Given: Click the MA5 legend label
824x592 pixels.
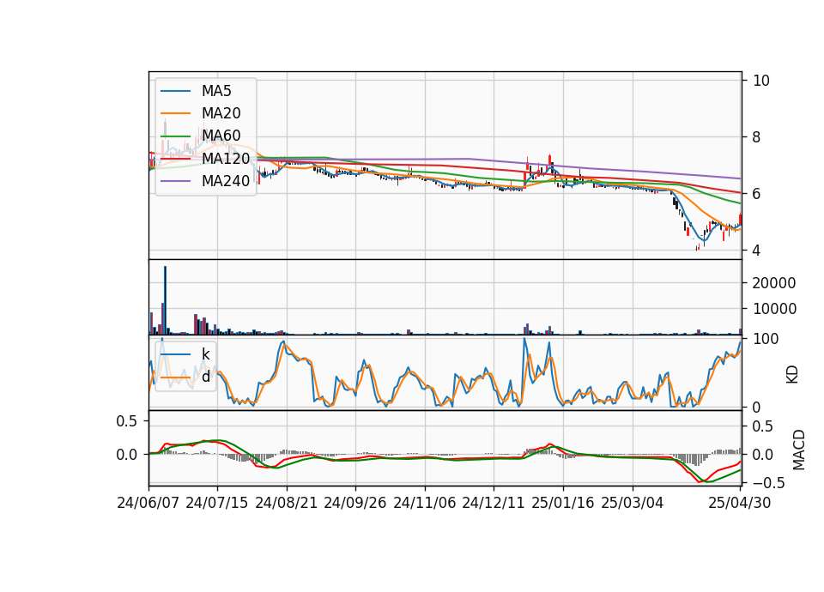Looking at the screenshot, I should (x=216, y=91).
